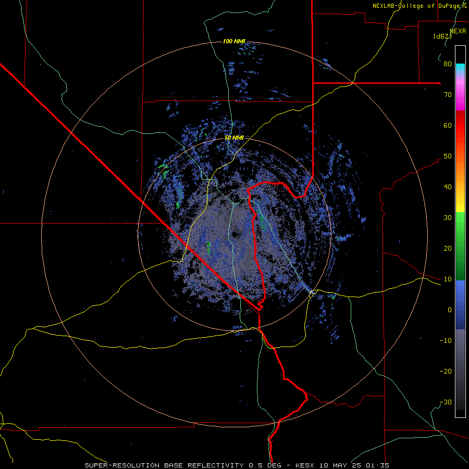Click the 20 value on the dBZ scale
Image resolution: width=469 pixels, height=469 pixels.
[x=448, y=249]
